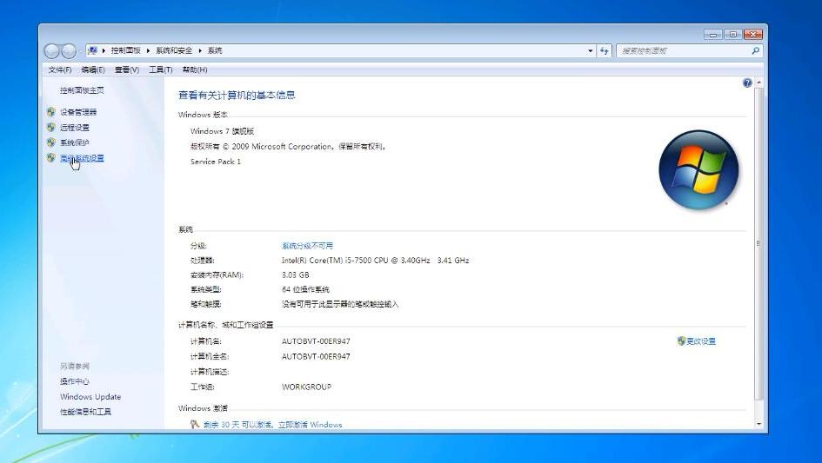
Task: Expand the arrow after 控制面板 breadcrumb
Action: 149,50
